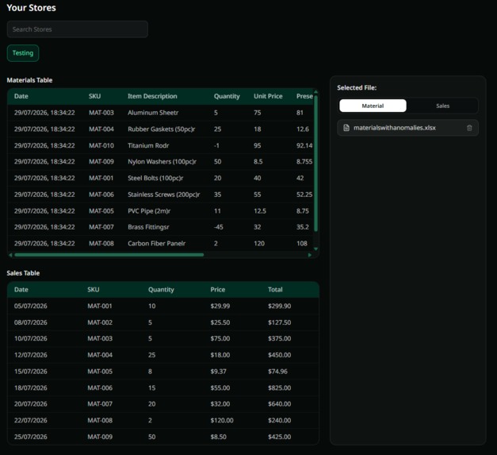
Task: Click the Materials Table scroll-left arrow
Action: point(10,255)
